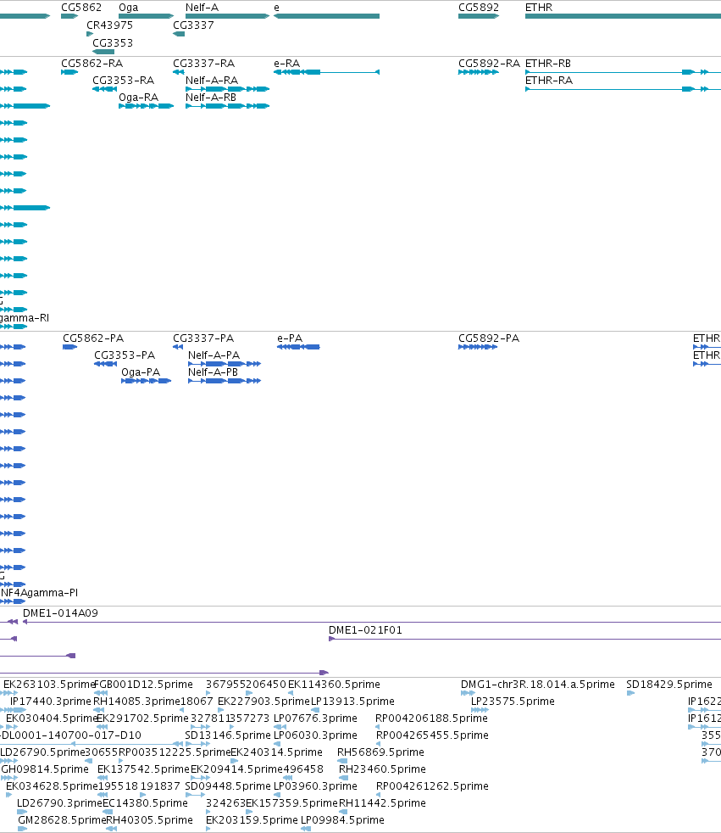Click the Oga-PA protein label
Screen dimensions: 721x833
(x=141, y=372)
